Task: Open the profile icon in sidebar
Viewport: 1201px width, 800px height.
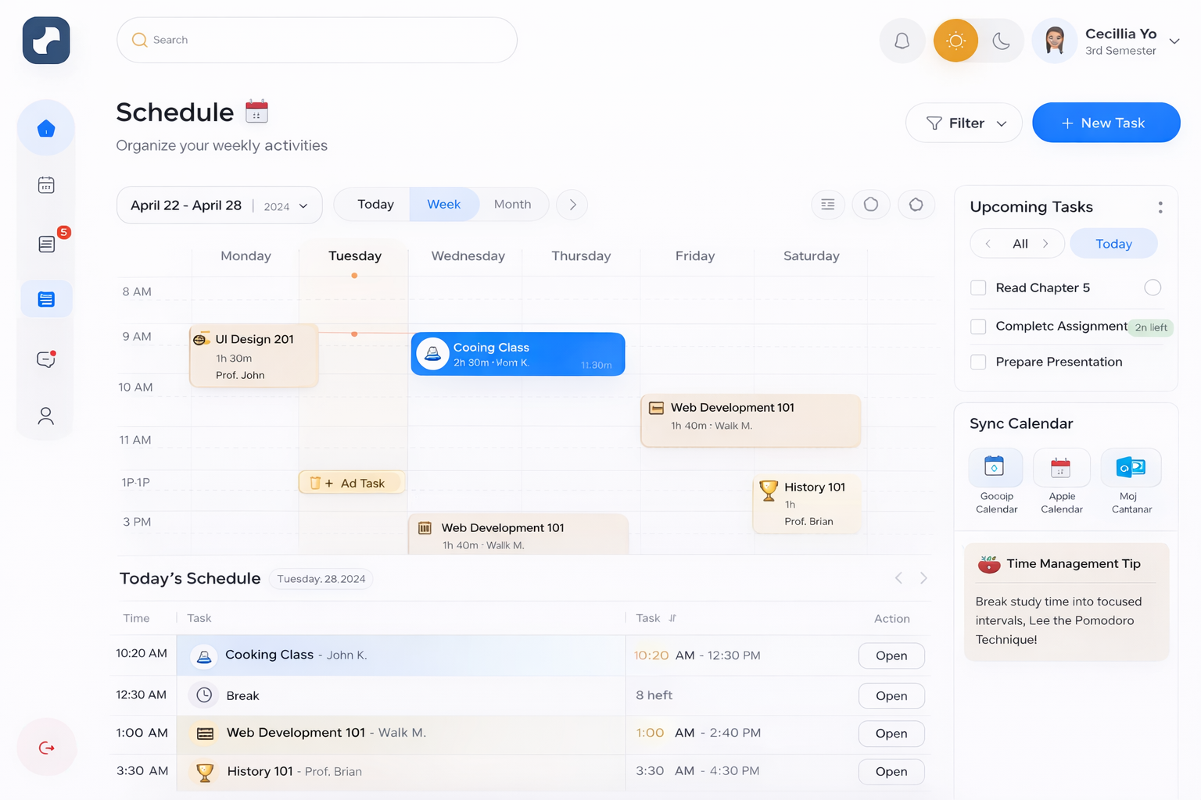Action: (x=46, y=416)
